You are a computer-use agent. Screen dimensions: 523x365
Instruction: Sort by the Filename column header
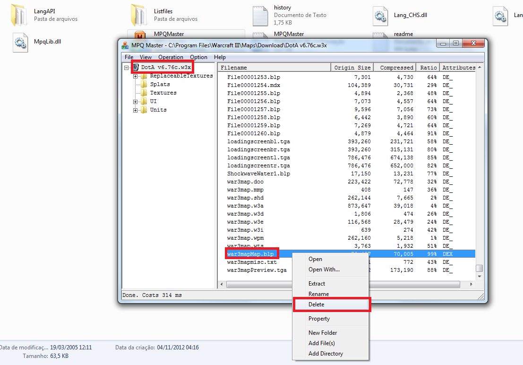(274, 68)
